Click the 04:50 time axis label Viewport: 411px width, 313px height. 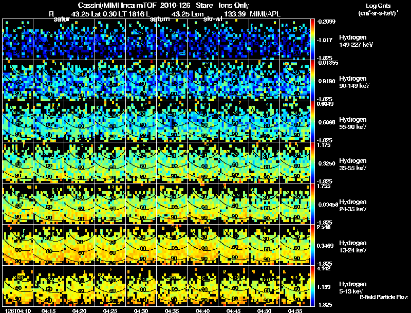coord(264,310)
